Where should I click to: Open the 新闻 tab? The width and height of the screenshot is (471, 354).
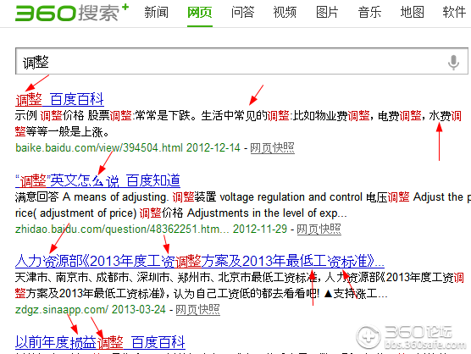click(156, 13)
